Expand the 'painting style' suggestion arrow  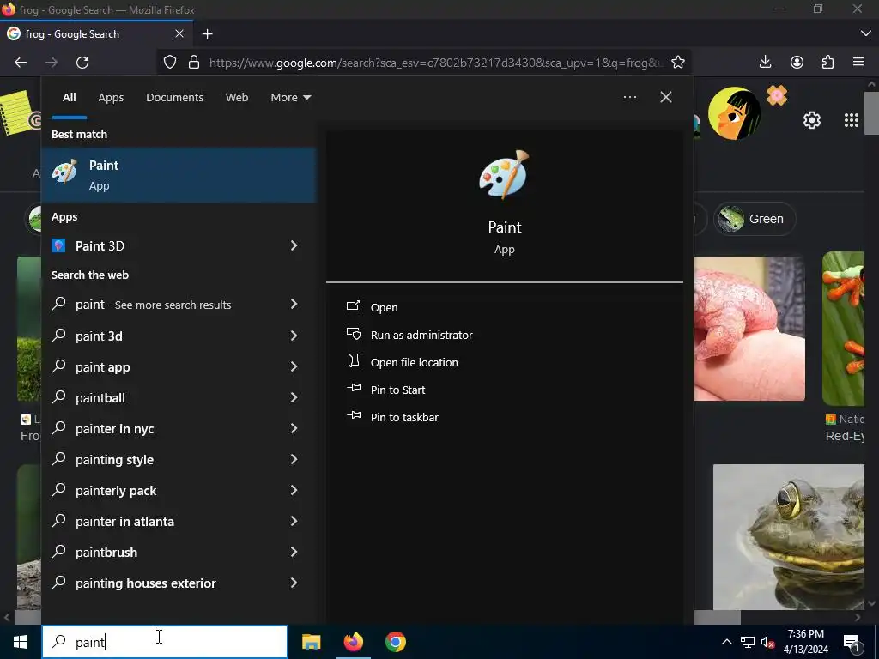pyautogui.click(x=294, y=459)
